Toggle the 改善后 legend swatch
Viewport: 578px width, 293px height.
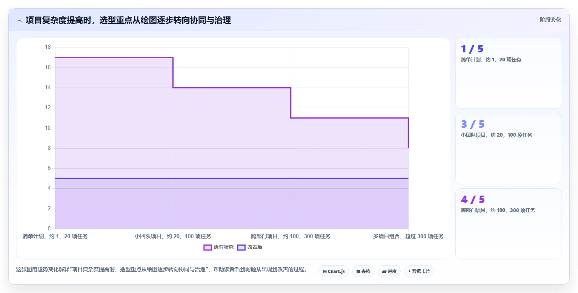coord(241,247)
